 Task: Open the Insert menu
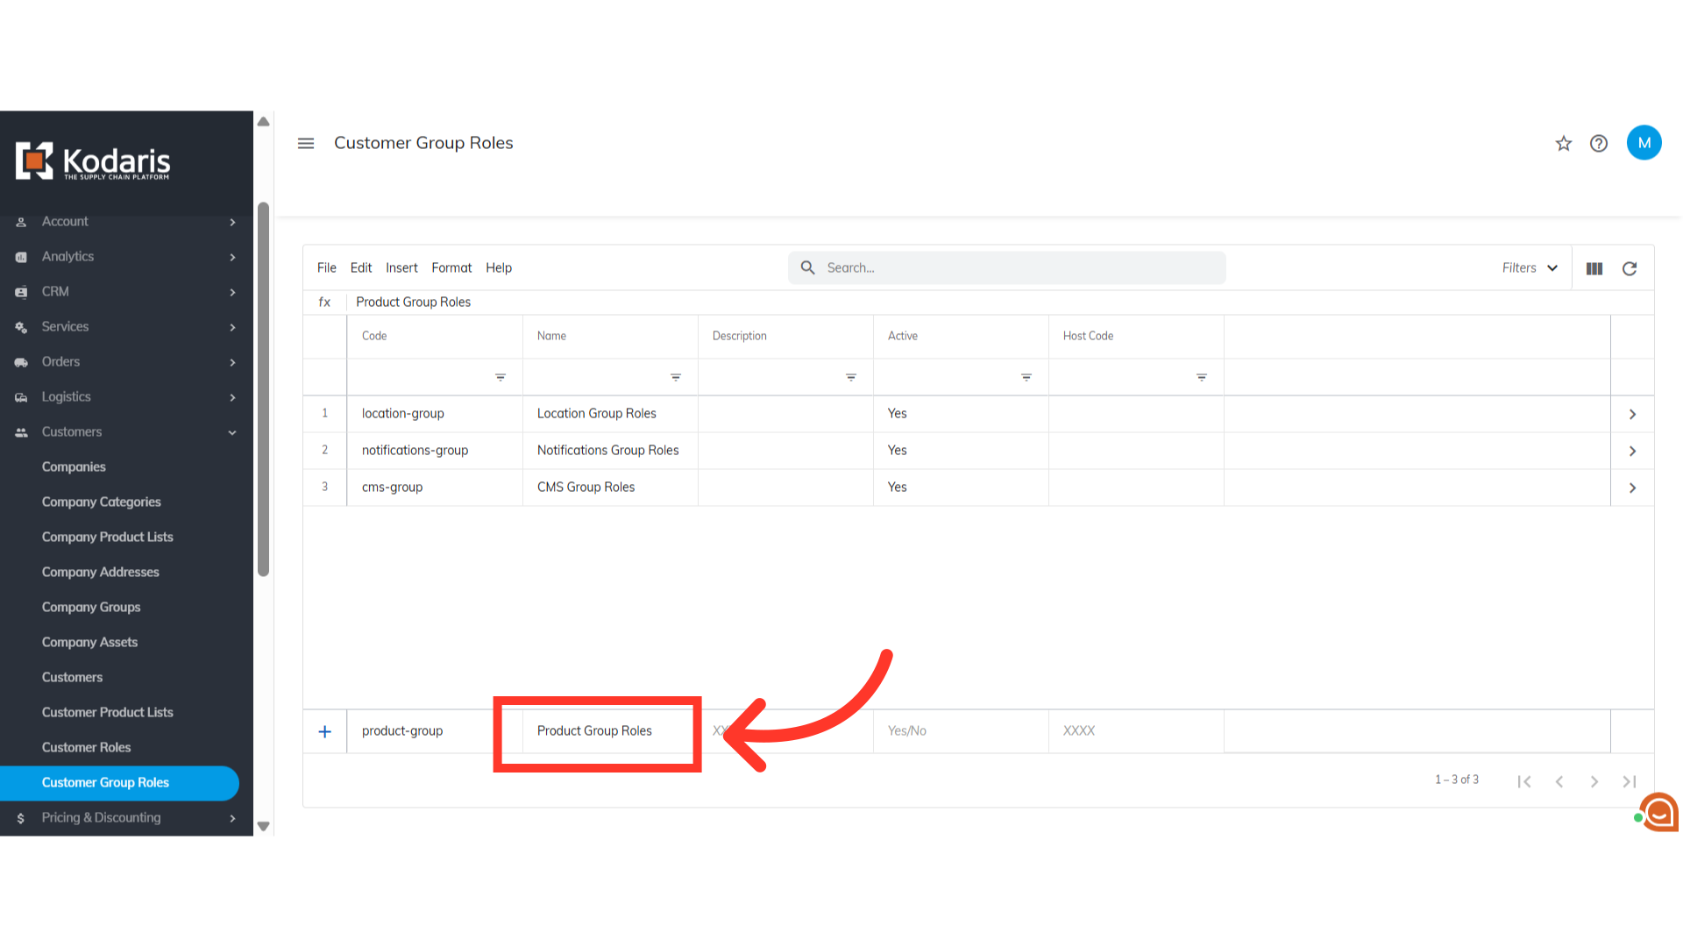(401, 268)
